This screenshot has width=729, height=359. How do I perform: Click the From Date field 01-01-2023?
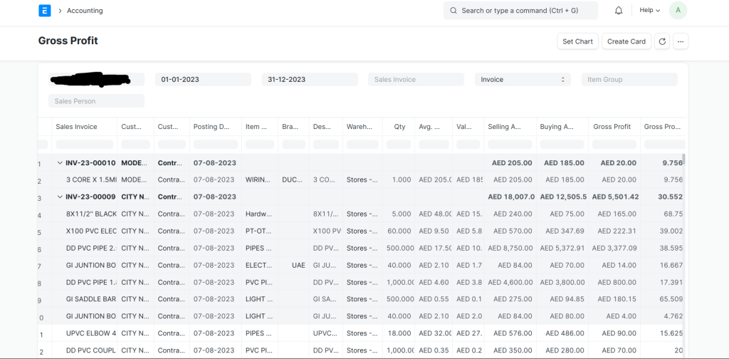coord(203,80)
